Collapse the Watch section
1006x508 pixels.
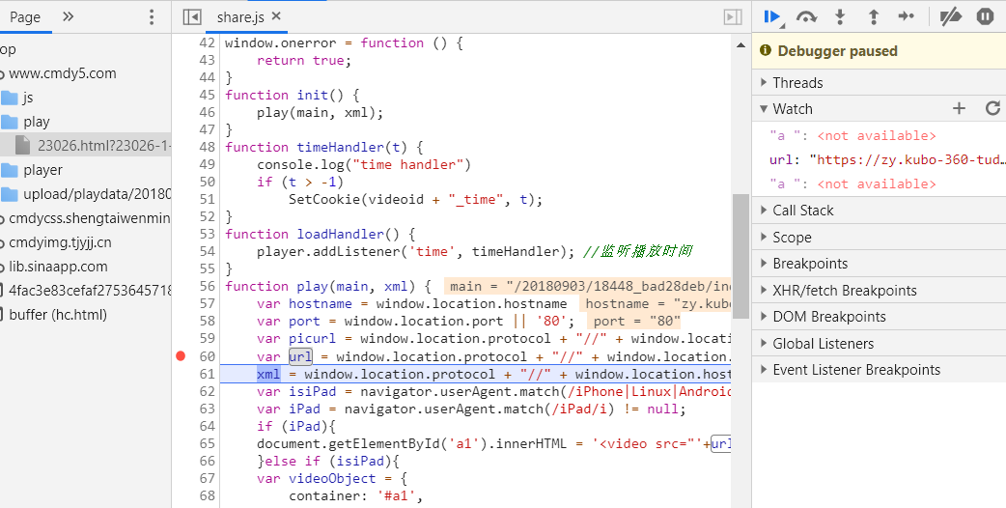point(792,109)
